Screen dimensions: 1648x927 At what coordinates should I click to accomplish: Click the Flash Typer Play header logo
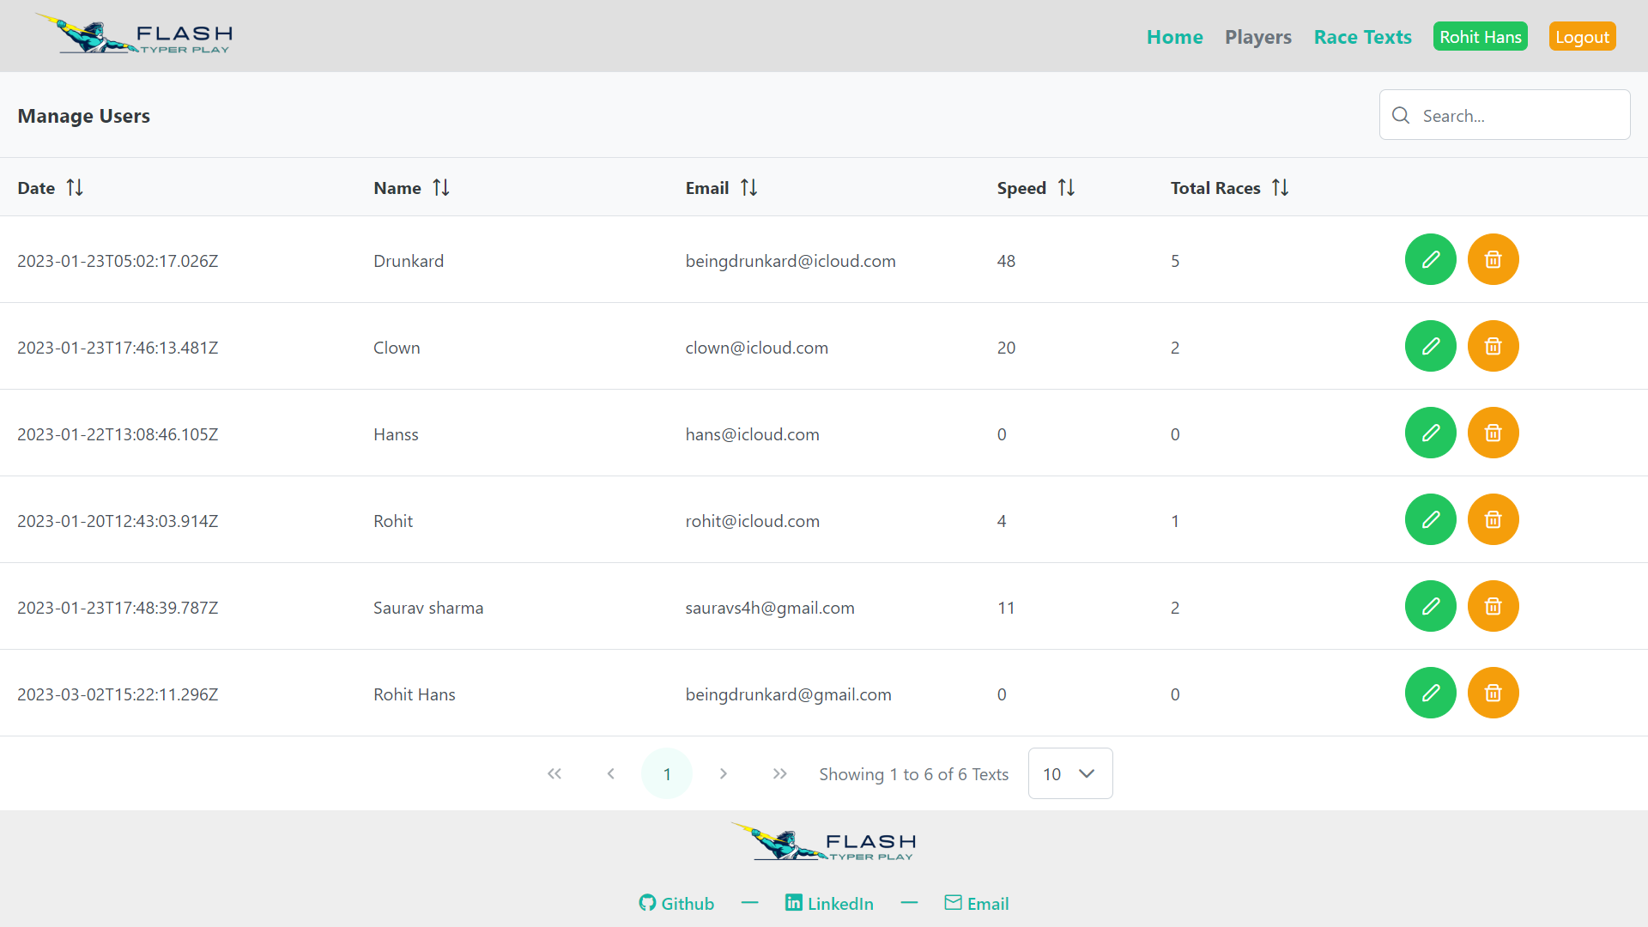point(133,35)
